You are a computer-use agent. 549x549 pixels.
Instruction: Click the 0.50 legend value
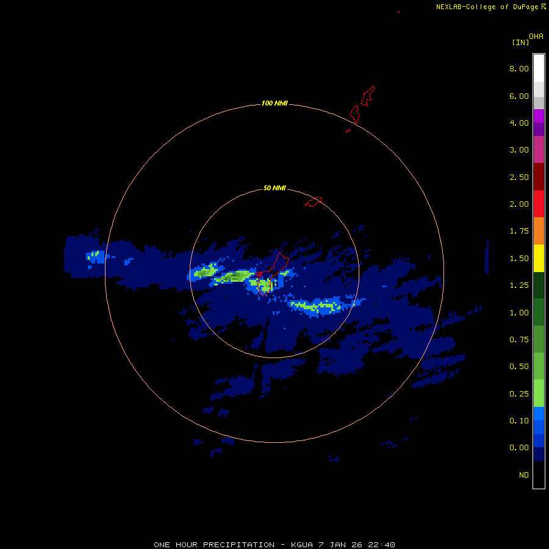519,367
